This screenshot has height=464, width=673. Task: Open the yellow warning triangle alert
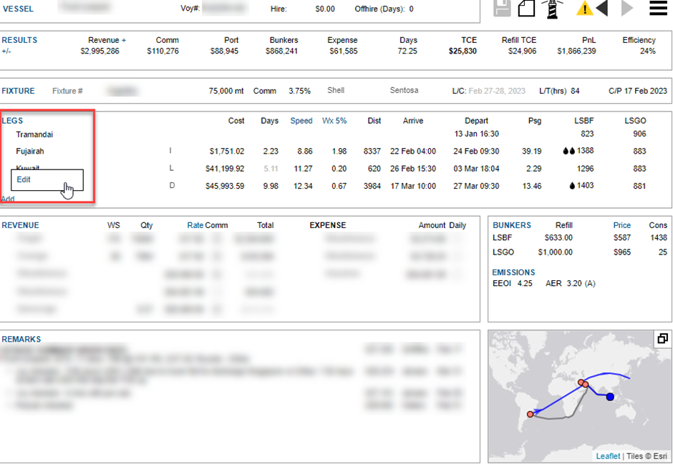pyautogui.click(x=584, y=9)
